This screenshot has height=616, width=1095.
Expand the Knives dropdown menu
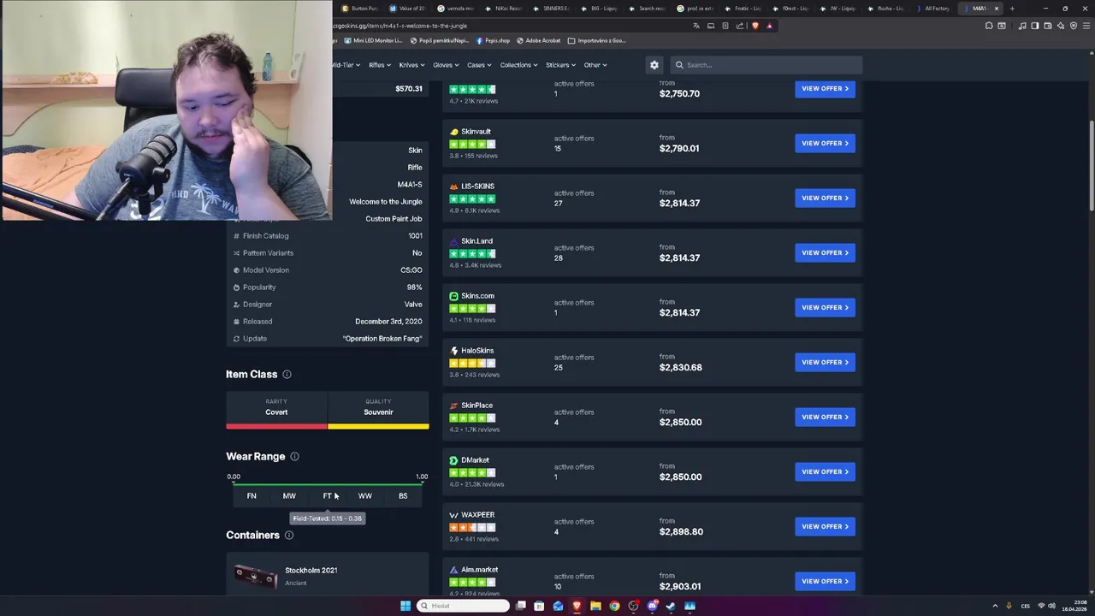[x=411, y=65]
